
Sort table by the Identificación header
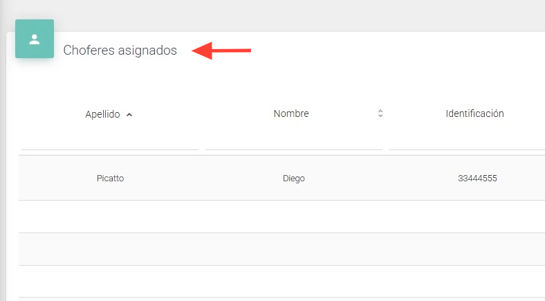click(x=474, y=113)
